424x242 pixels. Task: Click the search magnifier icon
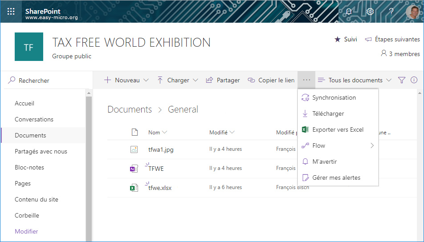click(12, 80)
